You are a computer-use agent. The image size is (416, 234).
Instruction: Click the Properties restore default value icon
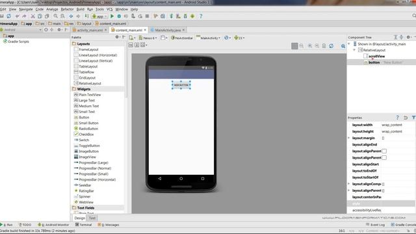[406, 118]
